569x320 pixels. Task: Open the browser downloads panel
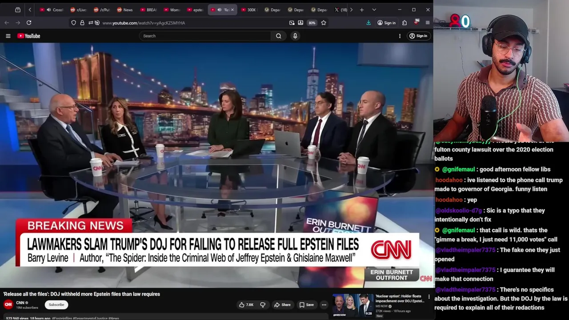click(x=369, y=23)
